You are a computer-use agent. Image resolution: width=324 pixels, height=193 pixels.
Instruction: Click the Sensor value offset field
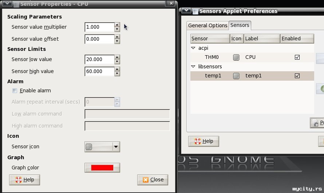click(100, 39)
